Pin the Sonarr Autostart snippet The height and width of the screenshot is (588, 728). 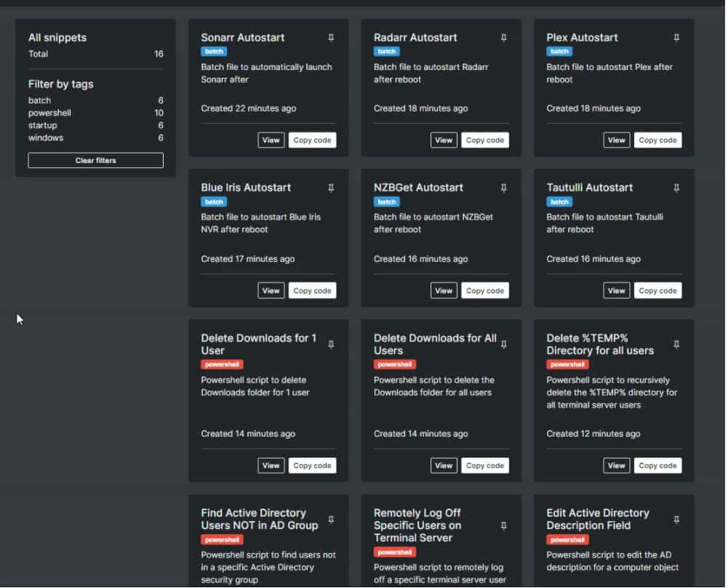331,38
